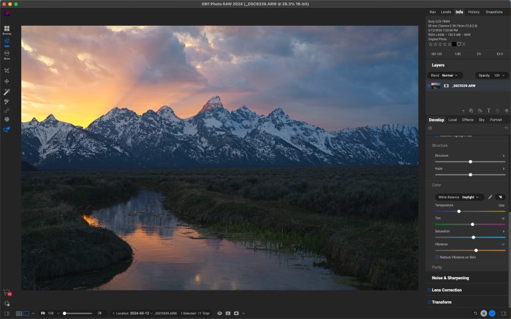This screenshot has width=511, height=319.
Task: Toggle the preview eye icon
Action: (220, 314)
